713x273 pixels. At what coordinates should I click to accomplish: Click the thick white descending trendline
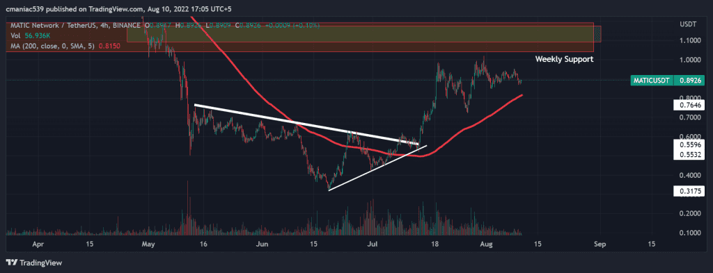306,124
